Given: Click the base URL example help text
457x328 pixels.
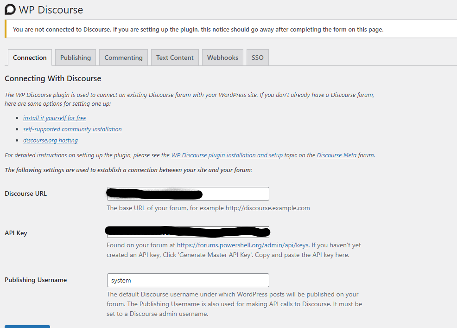Looking at the screenshot, I should (209, 208).
